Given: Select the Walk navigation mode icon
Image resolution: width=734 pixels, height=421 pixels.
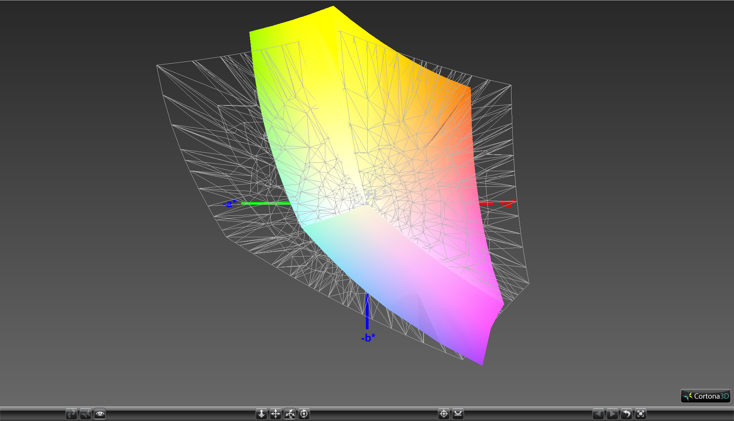Looking at the screenshot, I should point(71,414).
